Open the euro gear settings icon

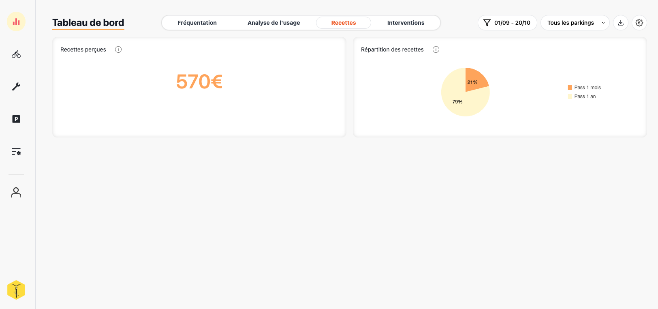[x=639, y=23]
